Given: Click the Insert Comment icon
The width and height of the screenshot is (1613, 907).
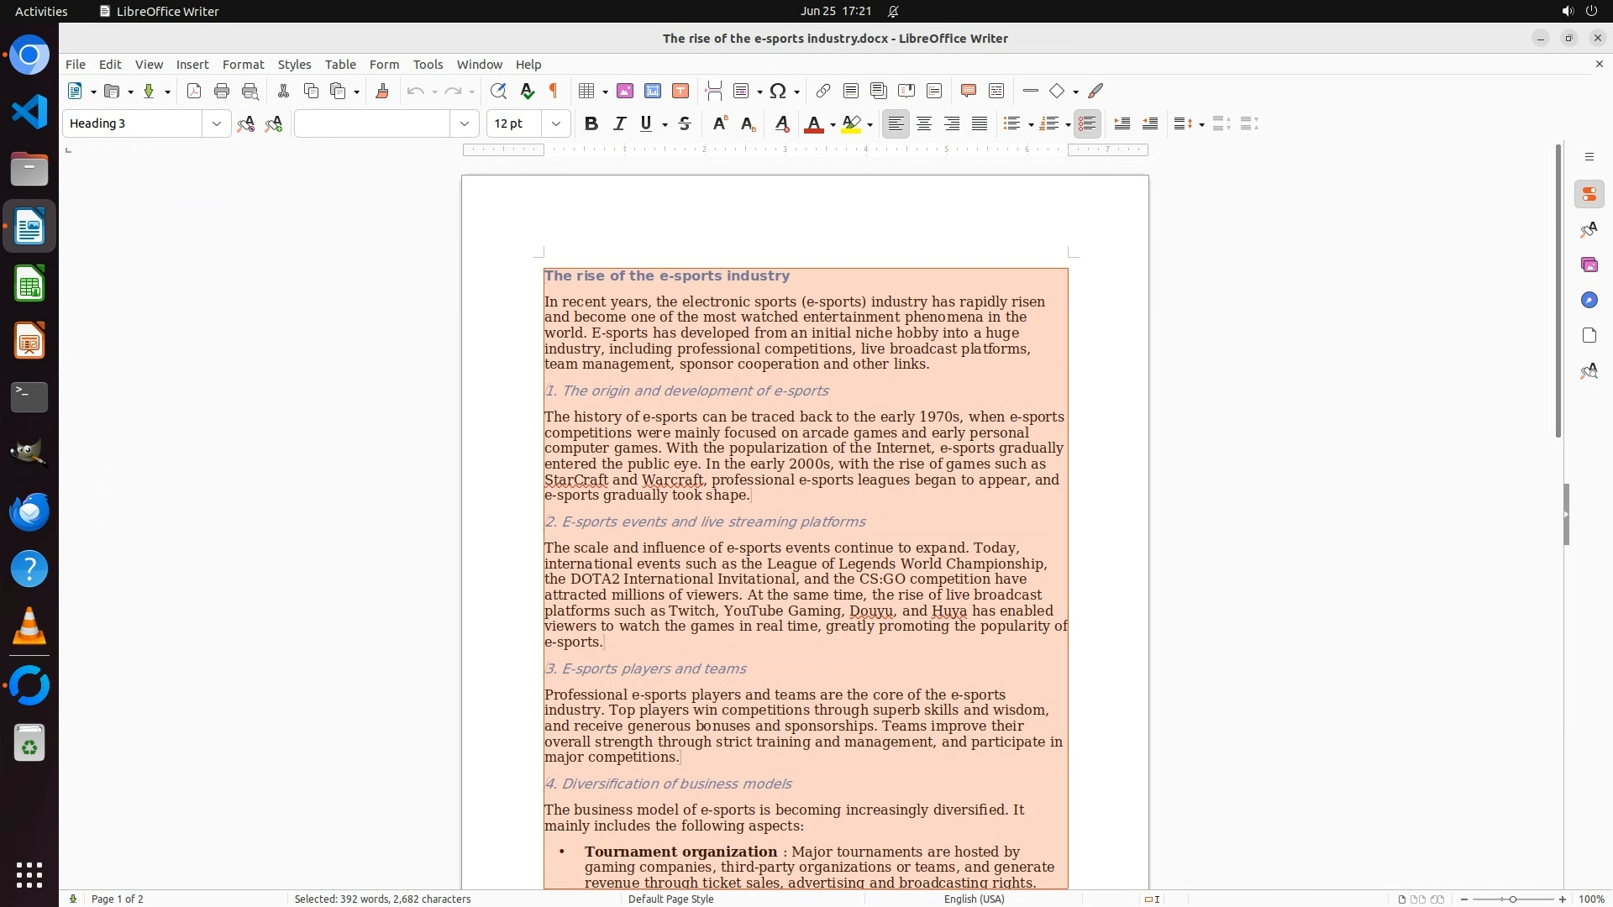Looking at the screenshot, I should pyautogui.click(x=969, y=92).
